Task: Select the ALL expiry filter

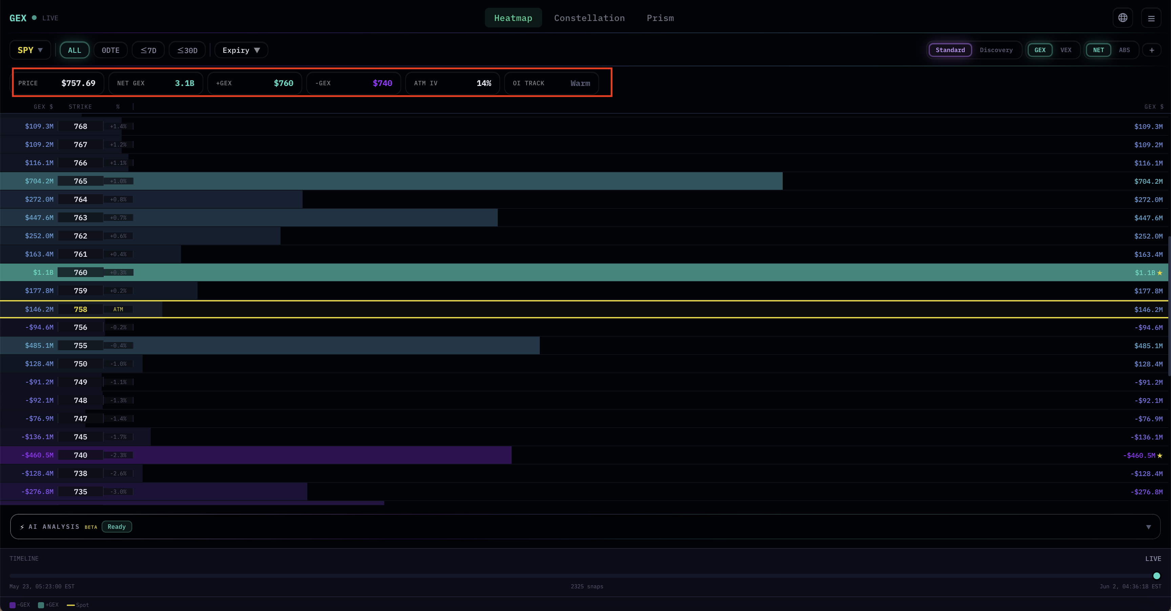Action: (75, 50)
